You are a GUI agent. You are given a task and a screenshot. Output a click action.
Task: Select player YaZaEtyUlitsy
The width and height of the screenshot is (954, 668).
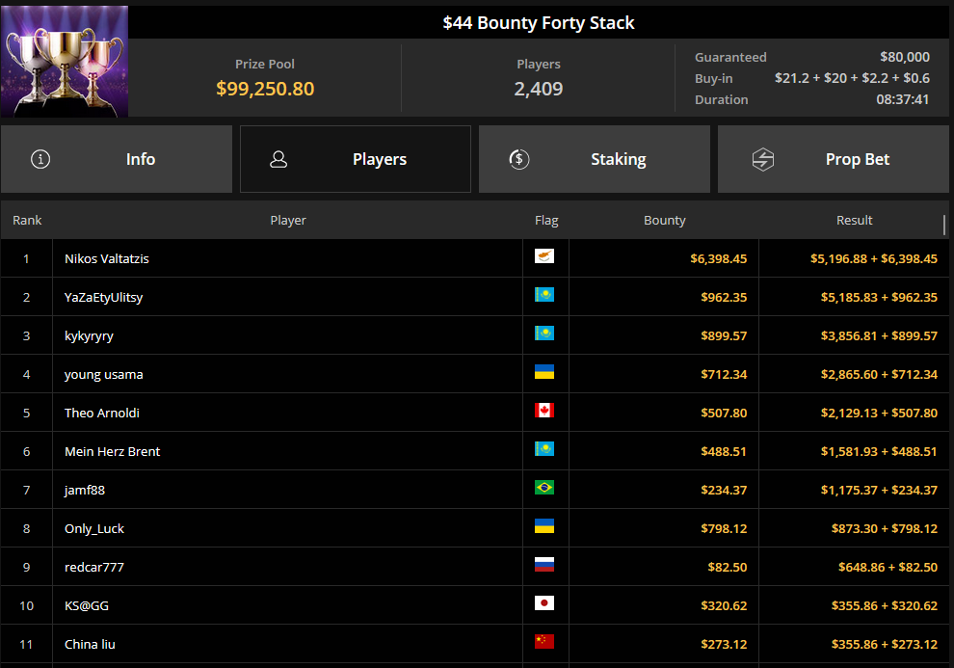pyautogui.click(x=103, y=297)
